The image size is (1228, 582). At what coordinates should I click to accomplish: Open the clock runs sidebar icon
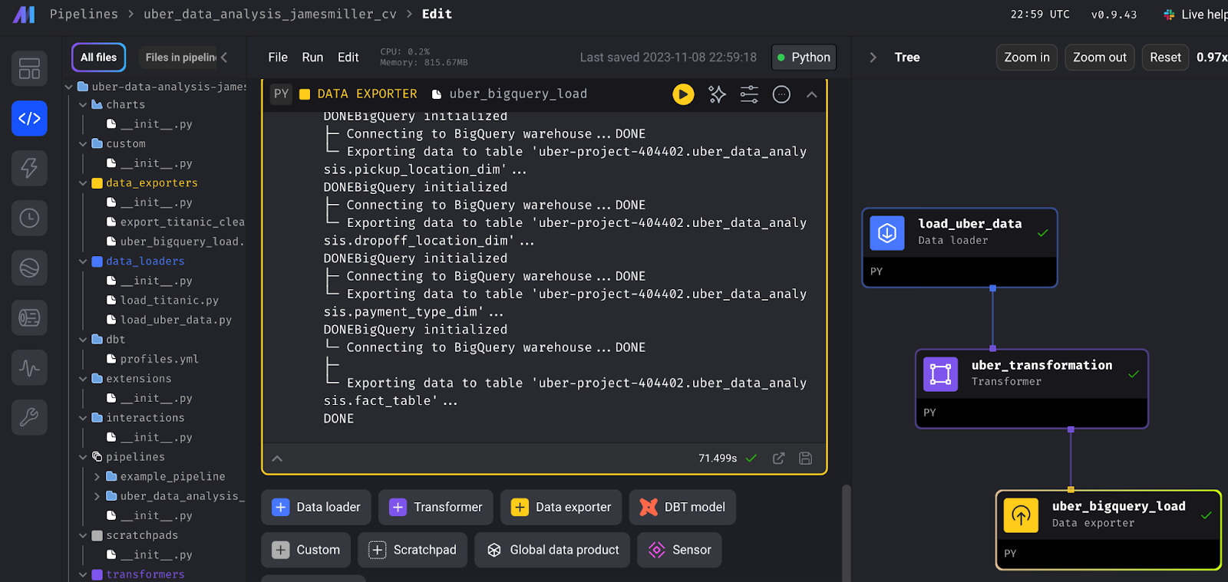coord(29,218)
